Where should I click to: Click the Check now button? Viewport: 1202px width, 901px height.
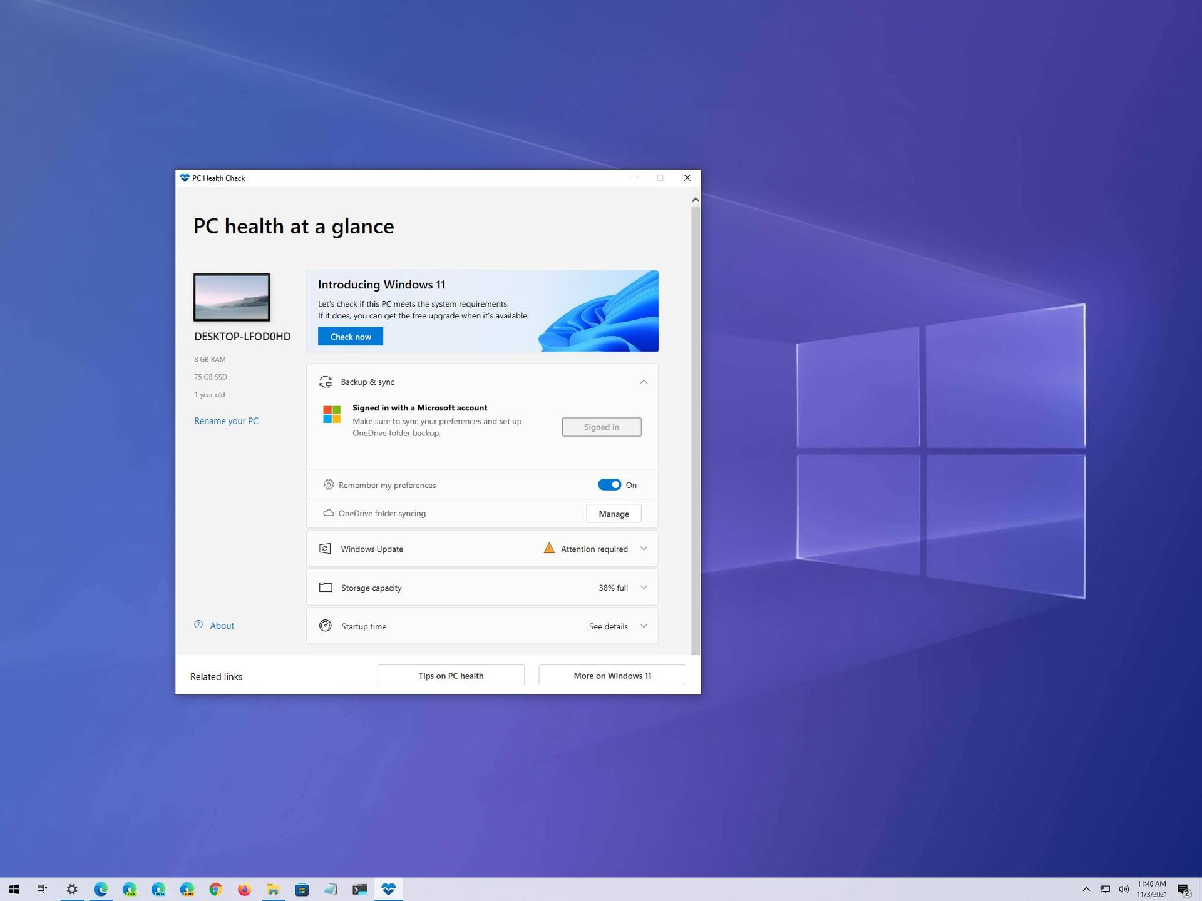point(350,336)
